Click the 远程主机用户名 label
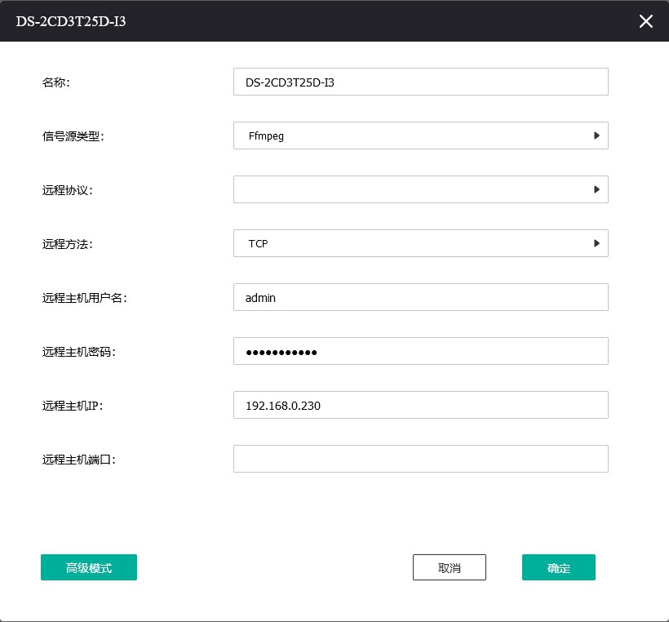Image resolution: width=669 pixels, height=622 pixels. 85,298
